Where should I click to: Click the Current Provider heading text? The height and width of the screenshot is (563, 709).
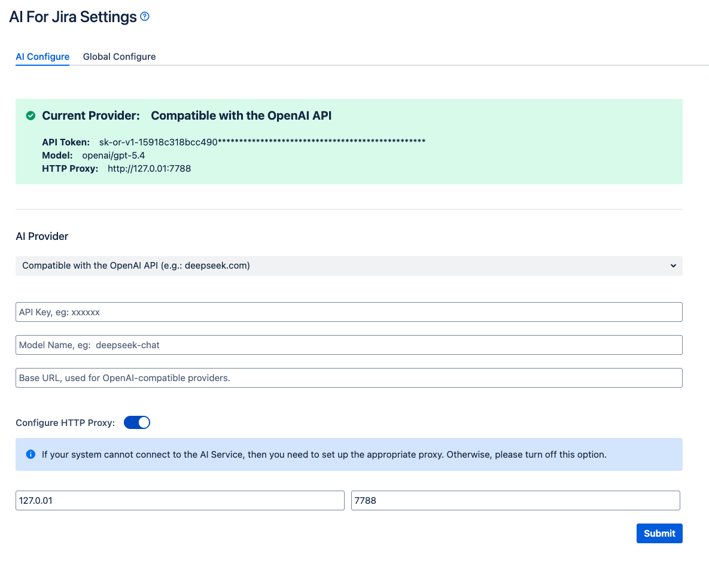click(x=91, y=115)
